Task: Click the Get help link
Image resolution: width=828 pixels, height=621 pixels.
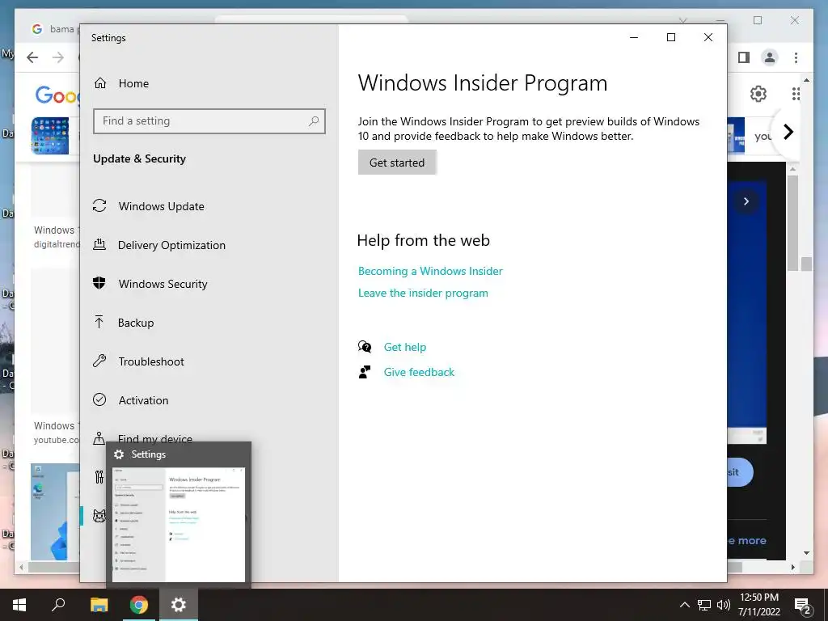Action: [405, 347]
